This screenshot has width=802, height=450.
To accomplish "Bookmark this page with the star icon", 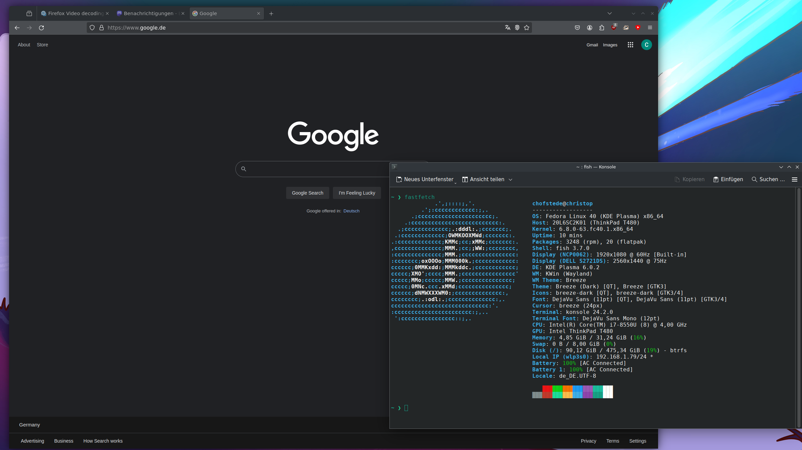I will click(527, 28).
